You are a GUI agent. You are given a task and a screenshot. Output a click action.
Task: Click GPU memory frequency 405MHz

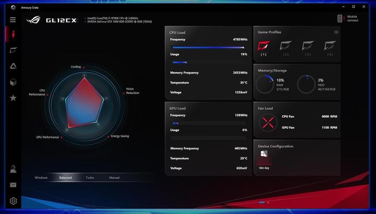pos(241,148)
